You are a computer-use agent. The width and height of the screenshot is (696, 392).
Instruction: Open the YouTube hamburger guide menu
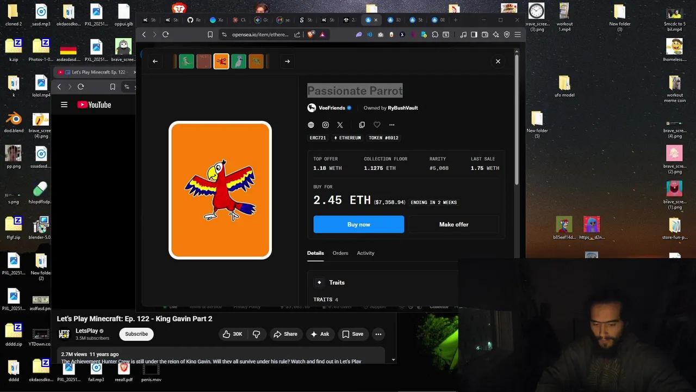pos(64,105)
